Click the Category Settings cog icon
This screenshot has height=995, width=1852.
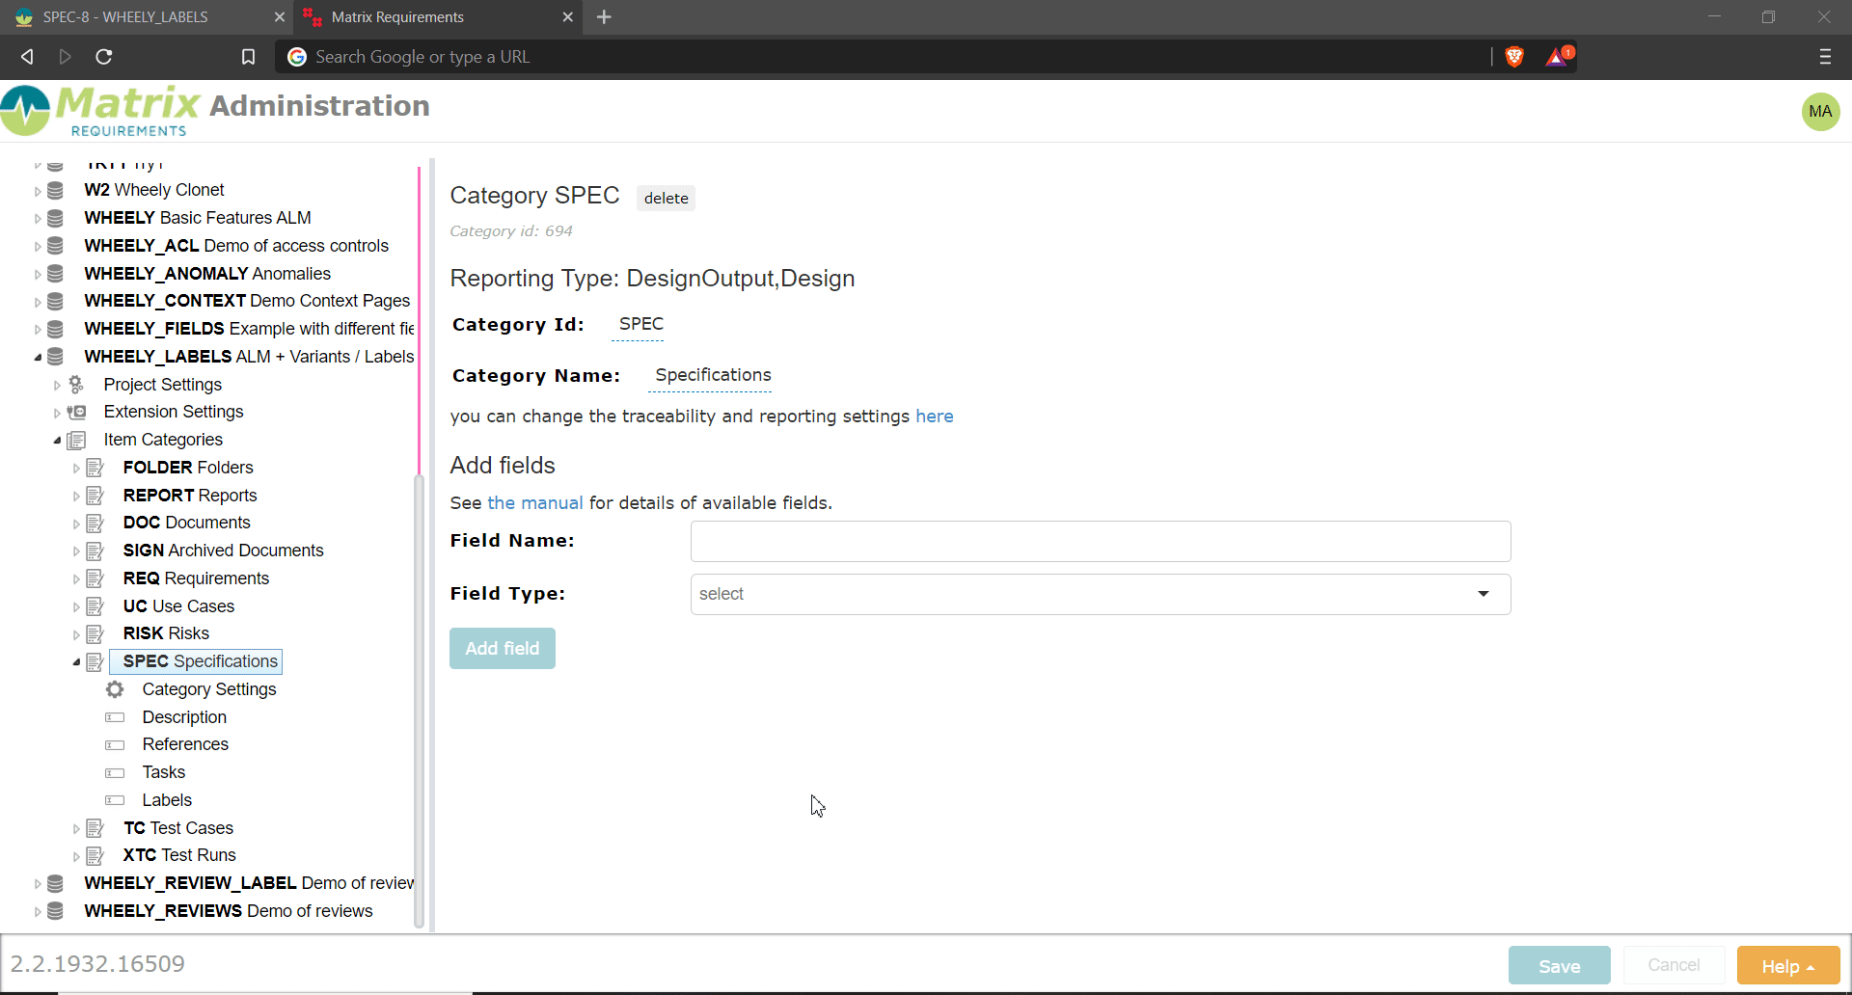pyautogui.click(x=115, y=689)
